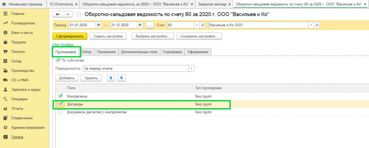Click the Банк и касса coin icon
Screen dimensions: 369x148
tap(5, 33)
